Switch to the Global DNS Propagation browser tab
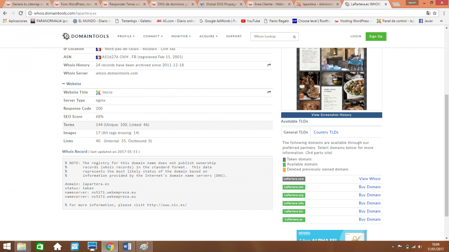The height and width of the screenshot is (252, 449). pos(221,4)
